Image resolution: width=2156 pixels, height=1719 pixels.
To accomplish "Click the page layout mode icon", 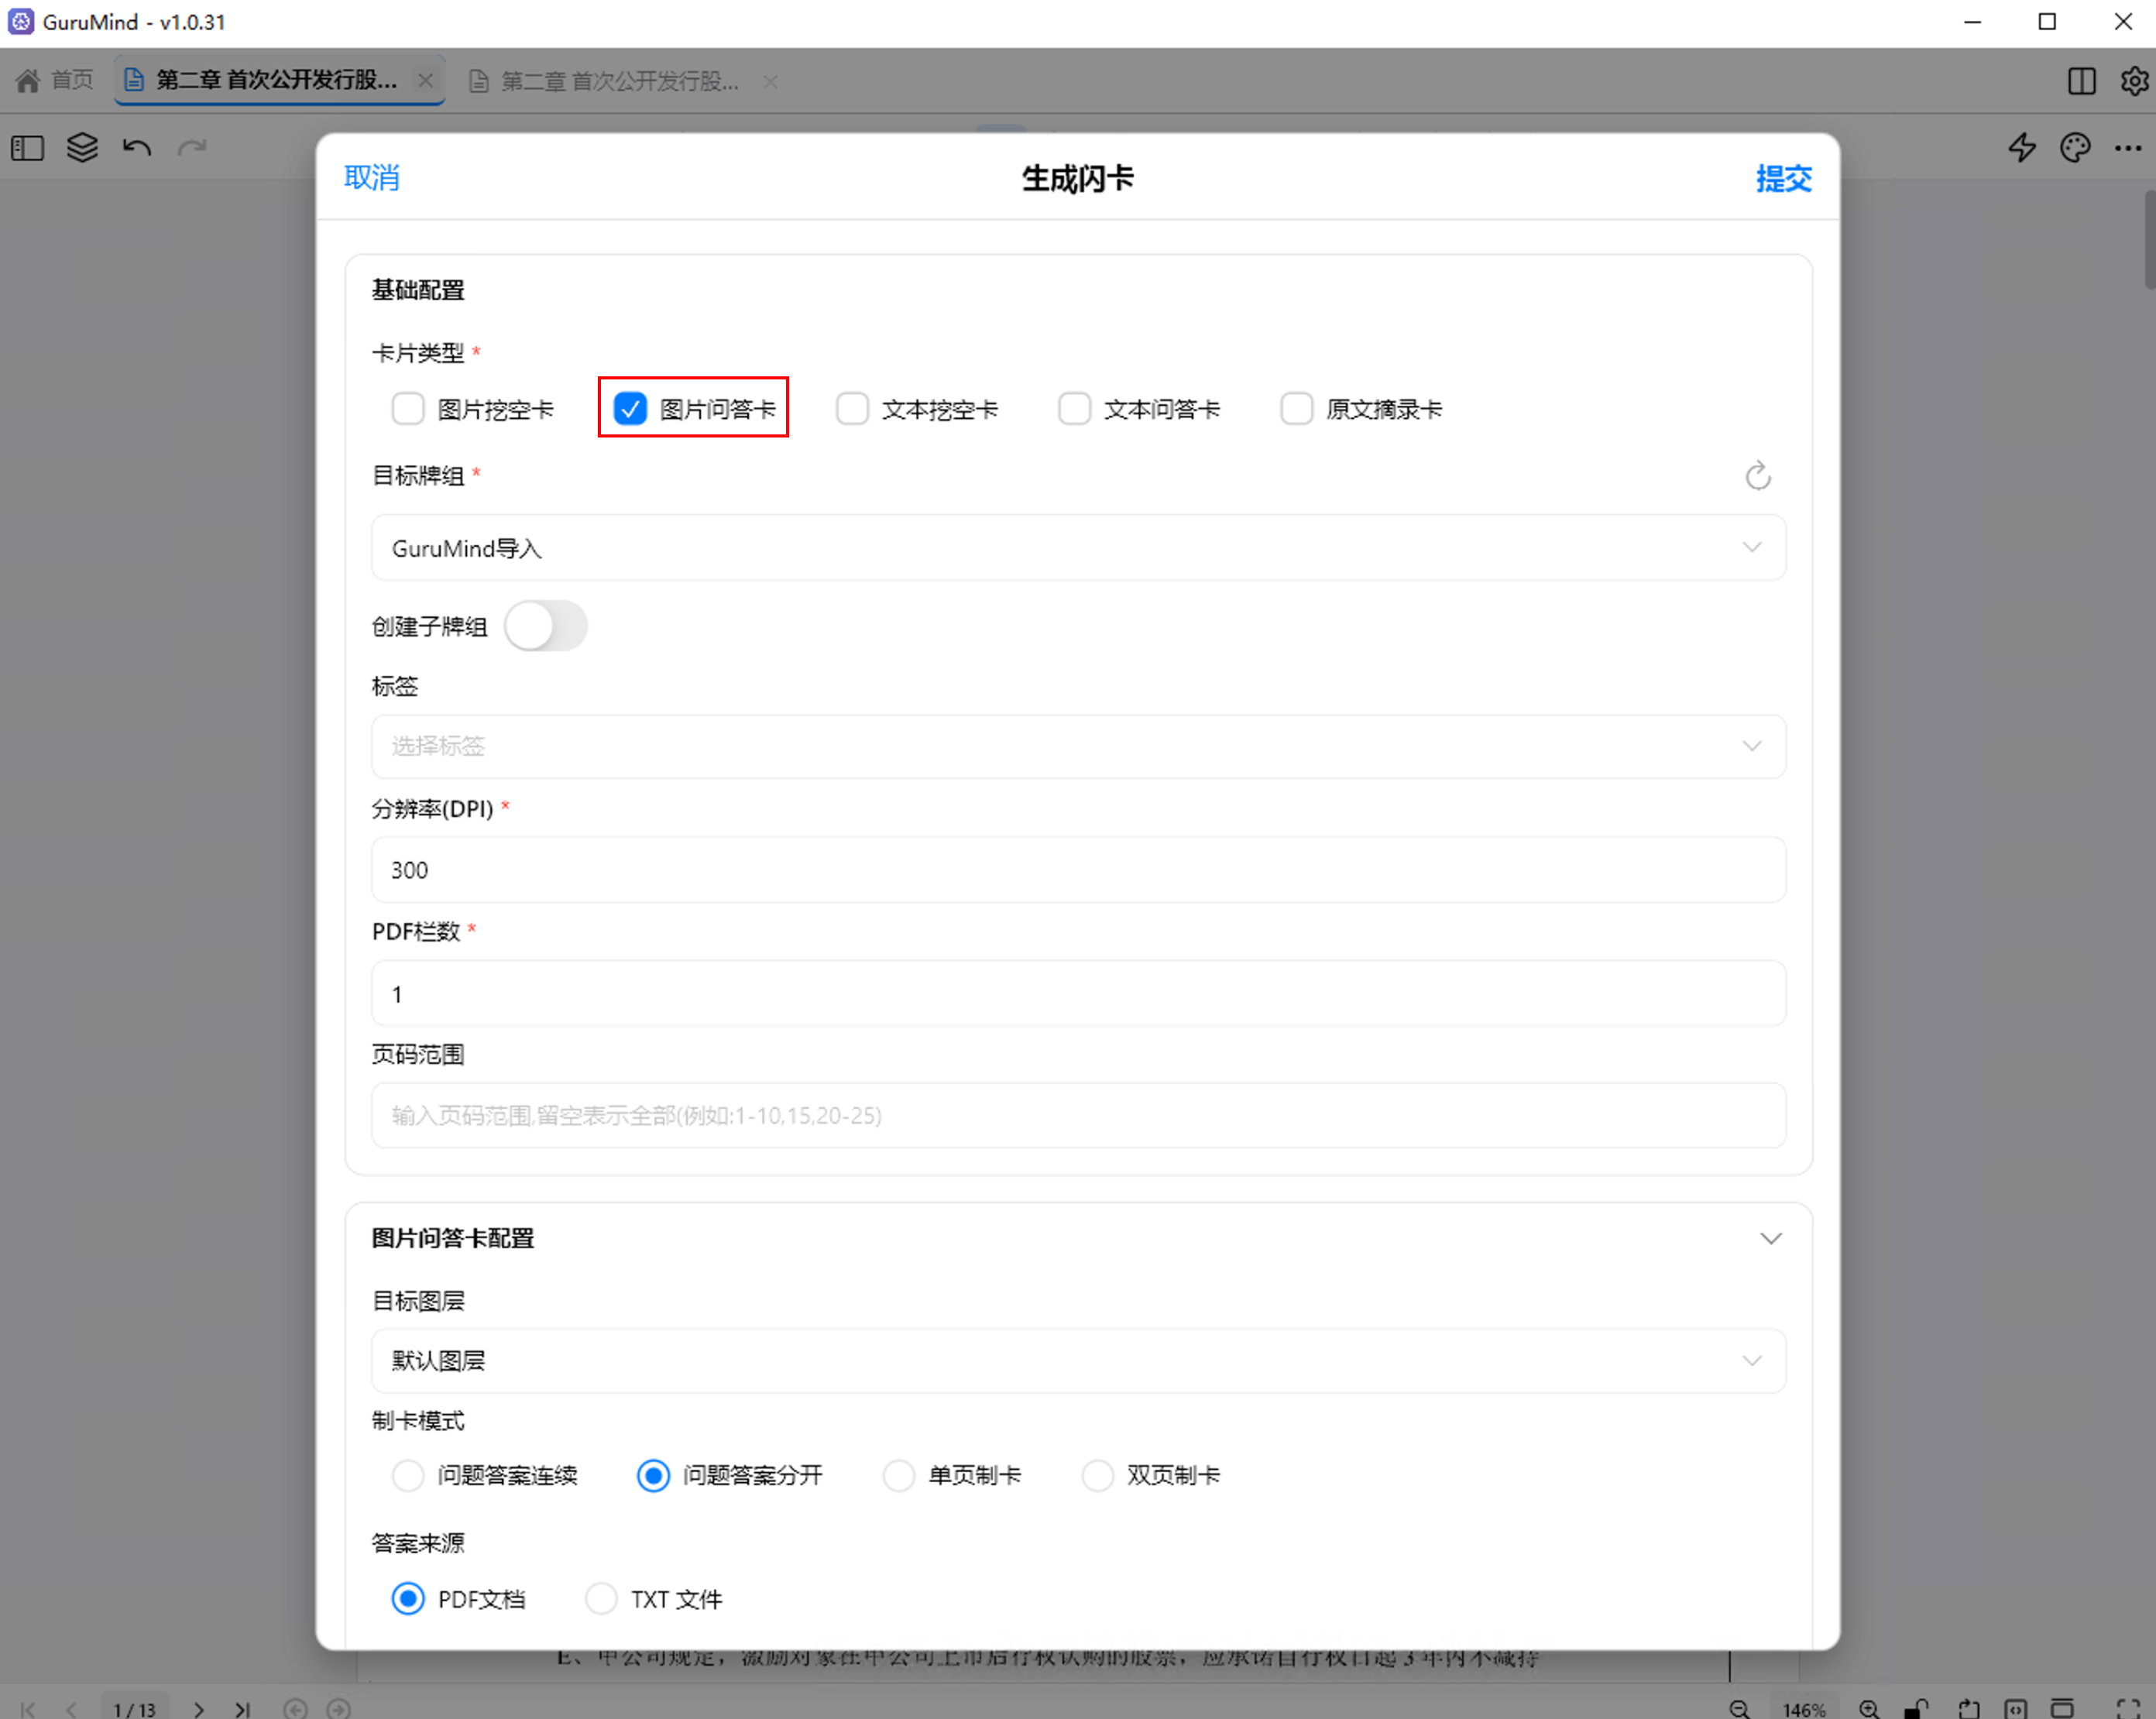I will 2063,1709.
